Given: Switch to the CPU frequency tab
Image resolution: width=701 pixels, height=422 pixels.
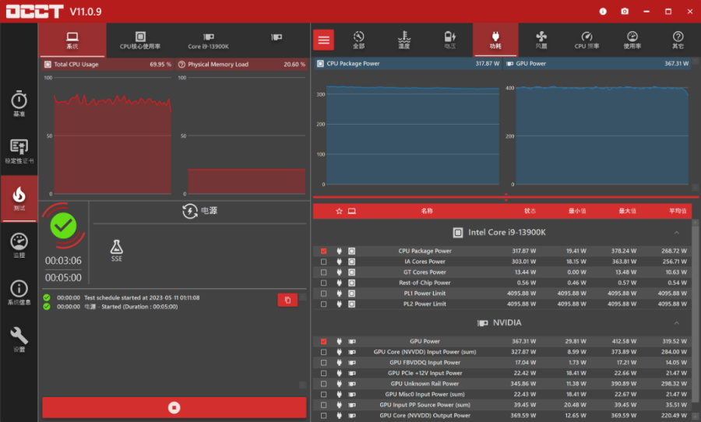Looking at the screenshot, I should coord(587,40).
